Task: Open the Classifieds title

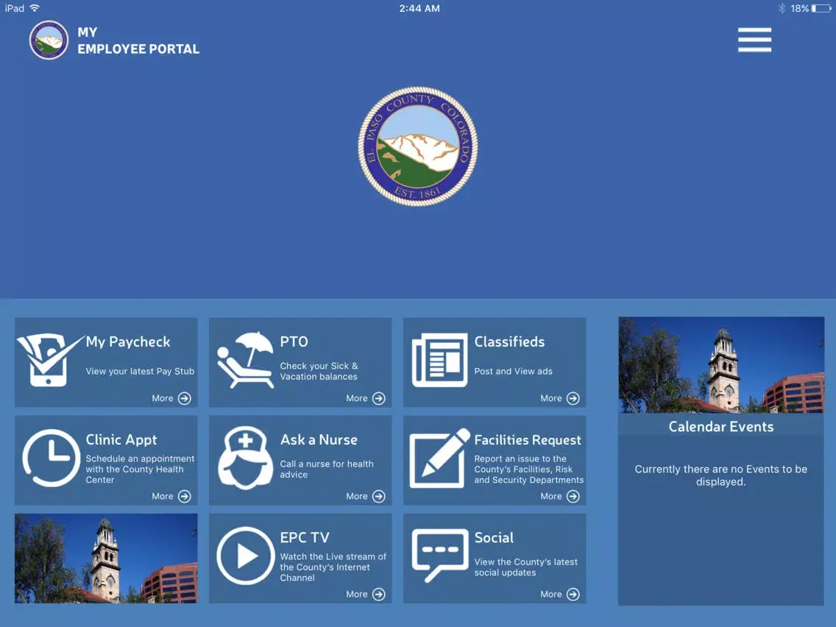Action: click(x=509, y=341)
